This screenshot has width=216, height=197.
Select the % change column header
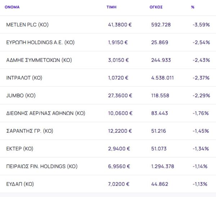coord(193,7)
